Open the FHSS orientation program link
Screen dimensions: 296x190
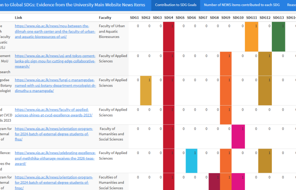[52, 134]
